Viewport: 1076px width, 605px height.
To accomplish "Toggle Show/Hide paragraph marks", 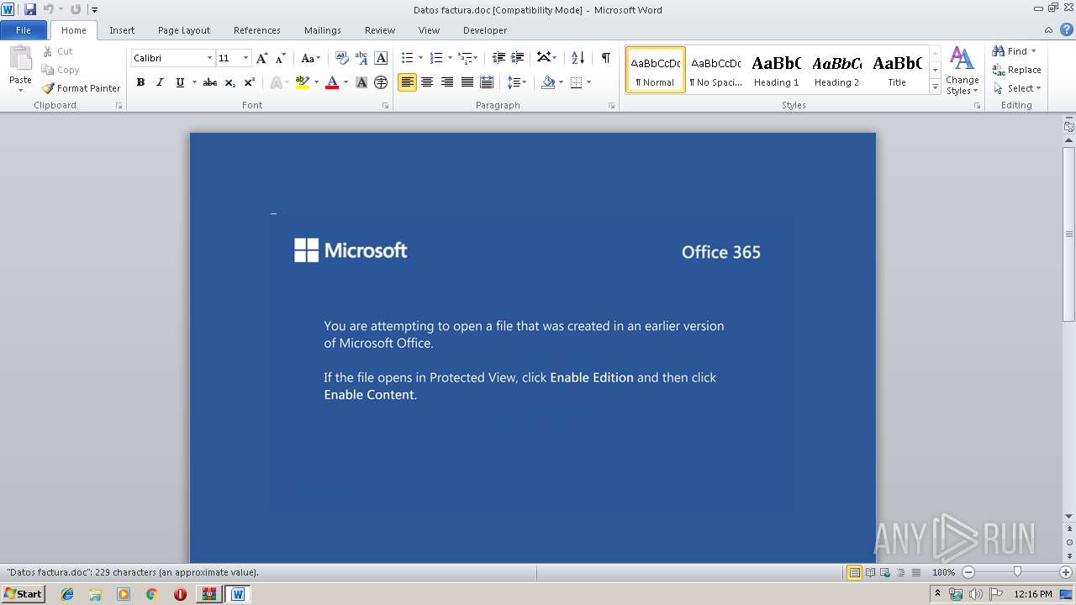I will pyautogui.click(x=605, y=58).
